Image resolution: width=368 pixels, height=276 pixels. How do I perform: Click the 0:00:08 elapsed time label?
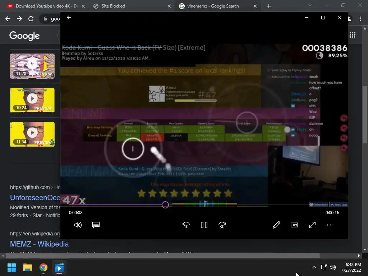(x=75, y=213)
